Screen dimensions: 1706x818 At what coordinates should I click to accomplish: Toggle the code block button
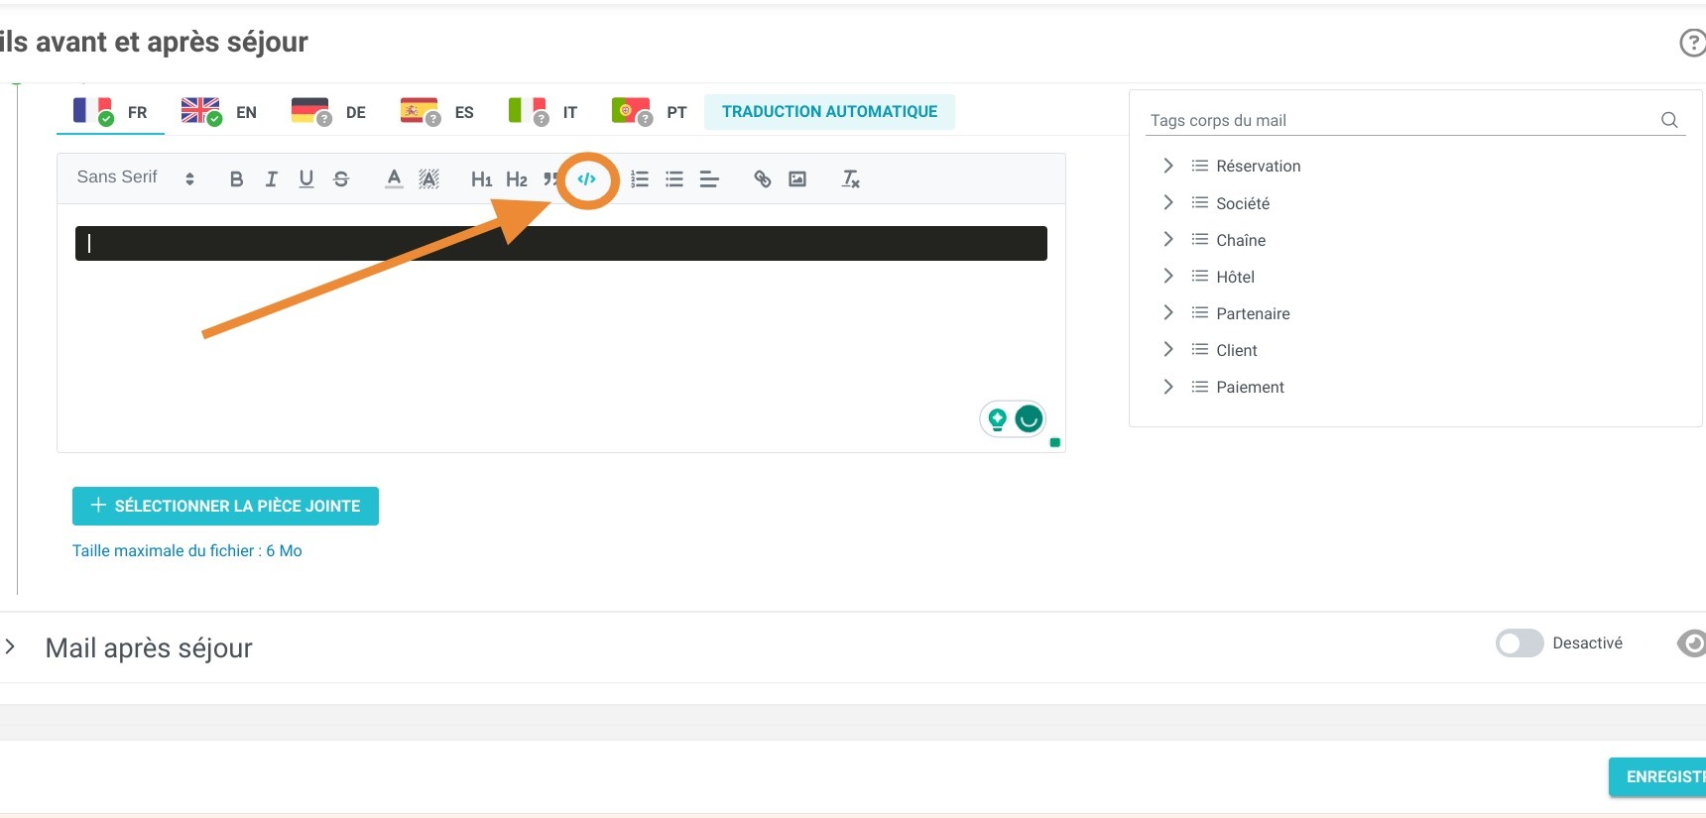[x=587, y=179]
